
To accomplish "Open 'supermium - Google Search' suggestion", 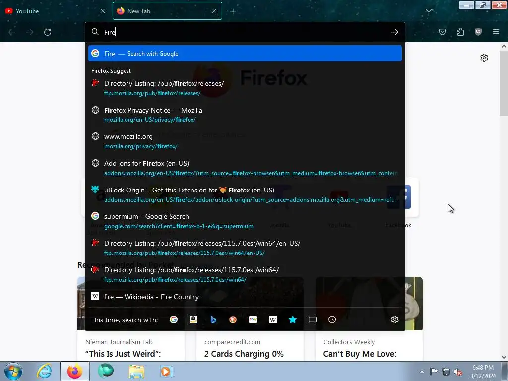I will click(245, 221).
